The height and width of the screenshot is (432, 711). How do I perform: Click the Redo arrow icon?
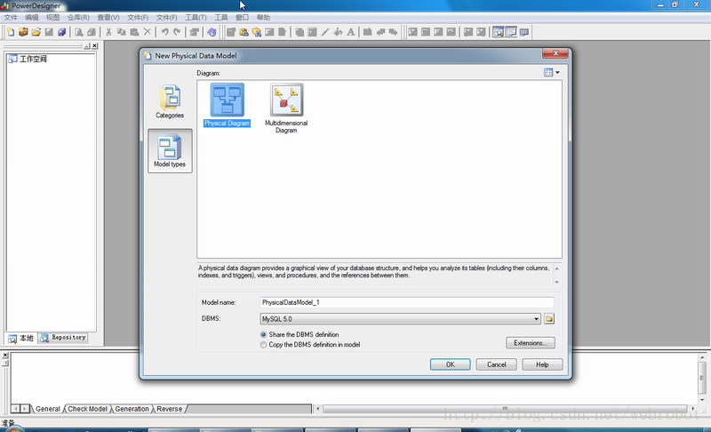click(177, 32)
